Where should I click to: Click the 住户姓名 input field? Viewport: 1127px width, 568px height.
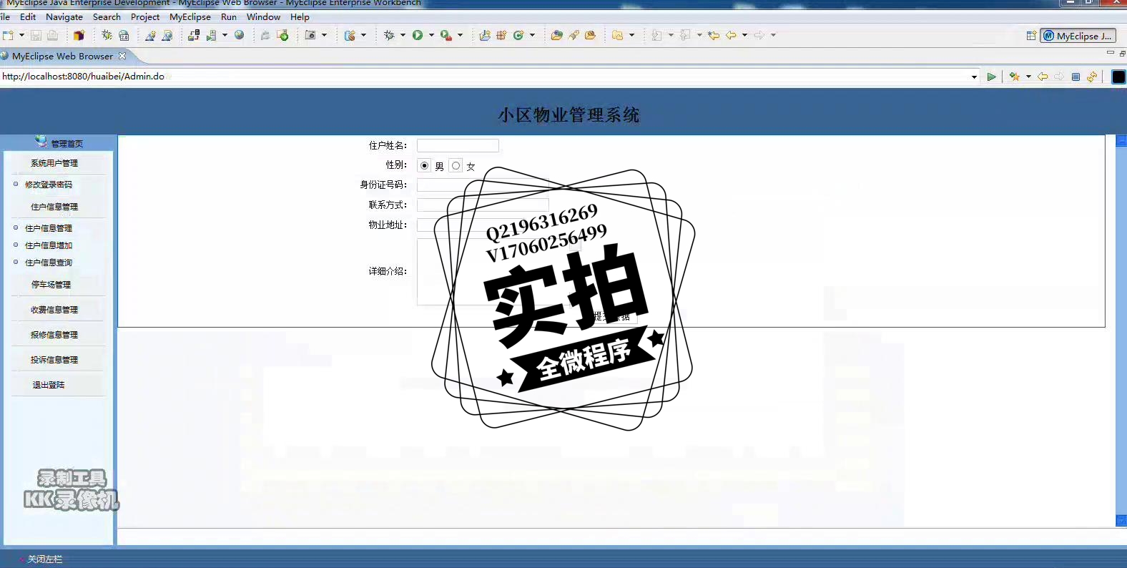458,145
